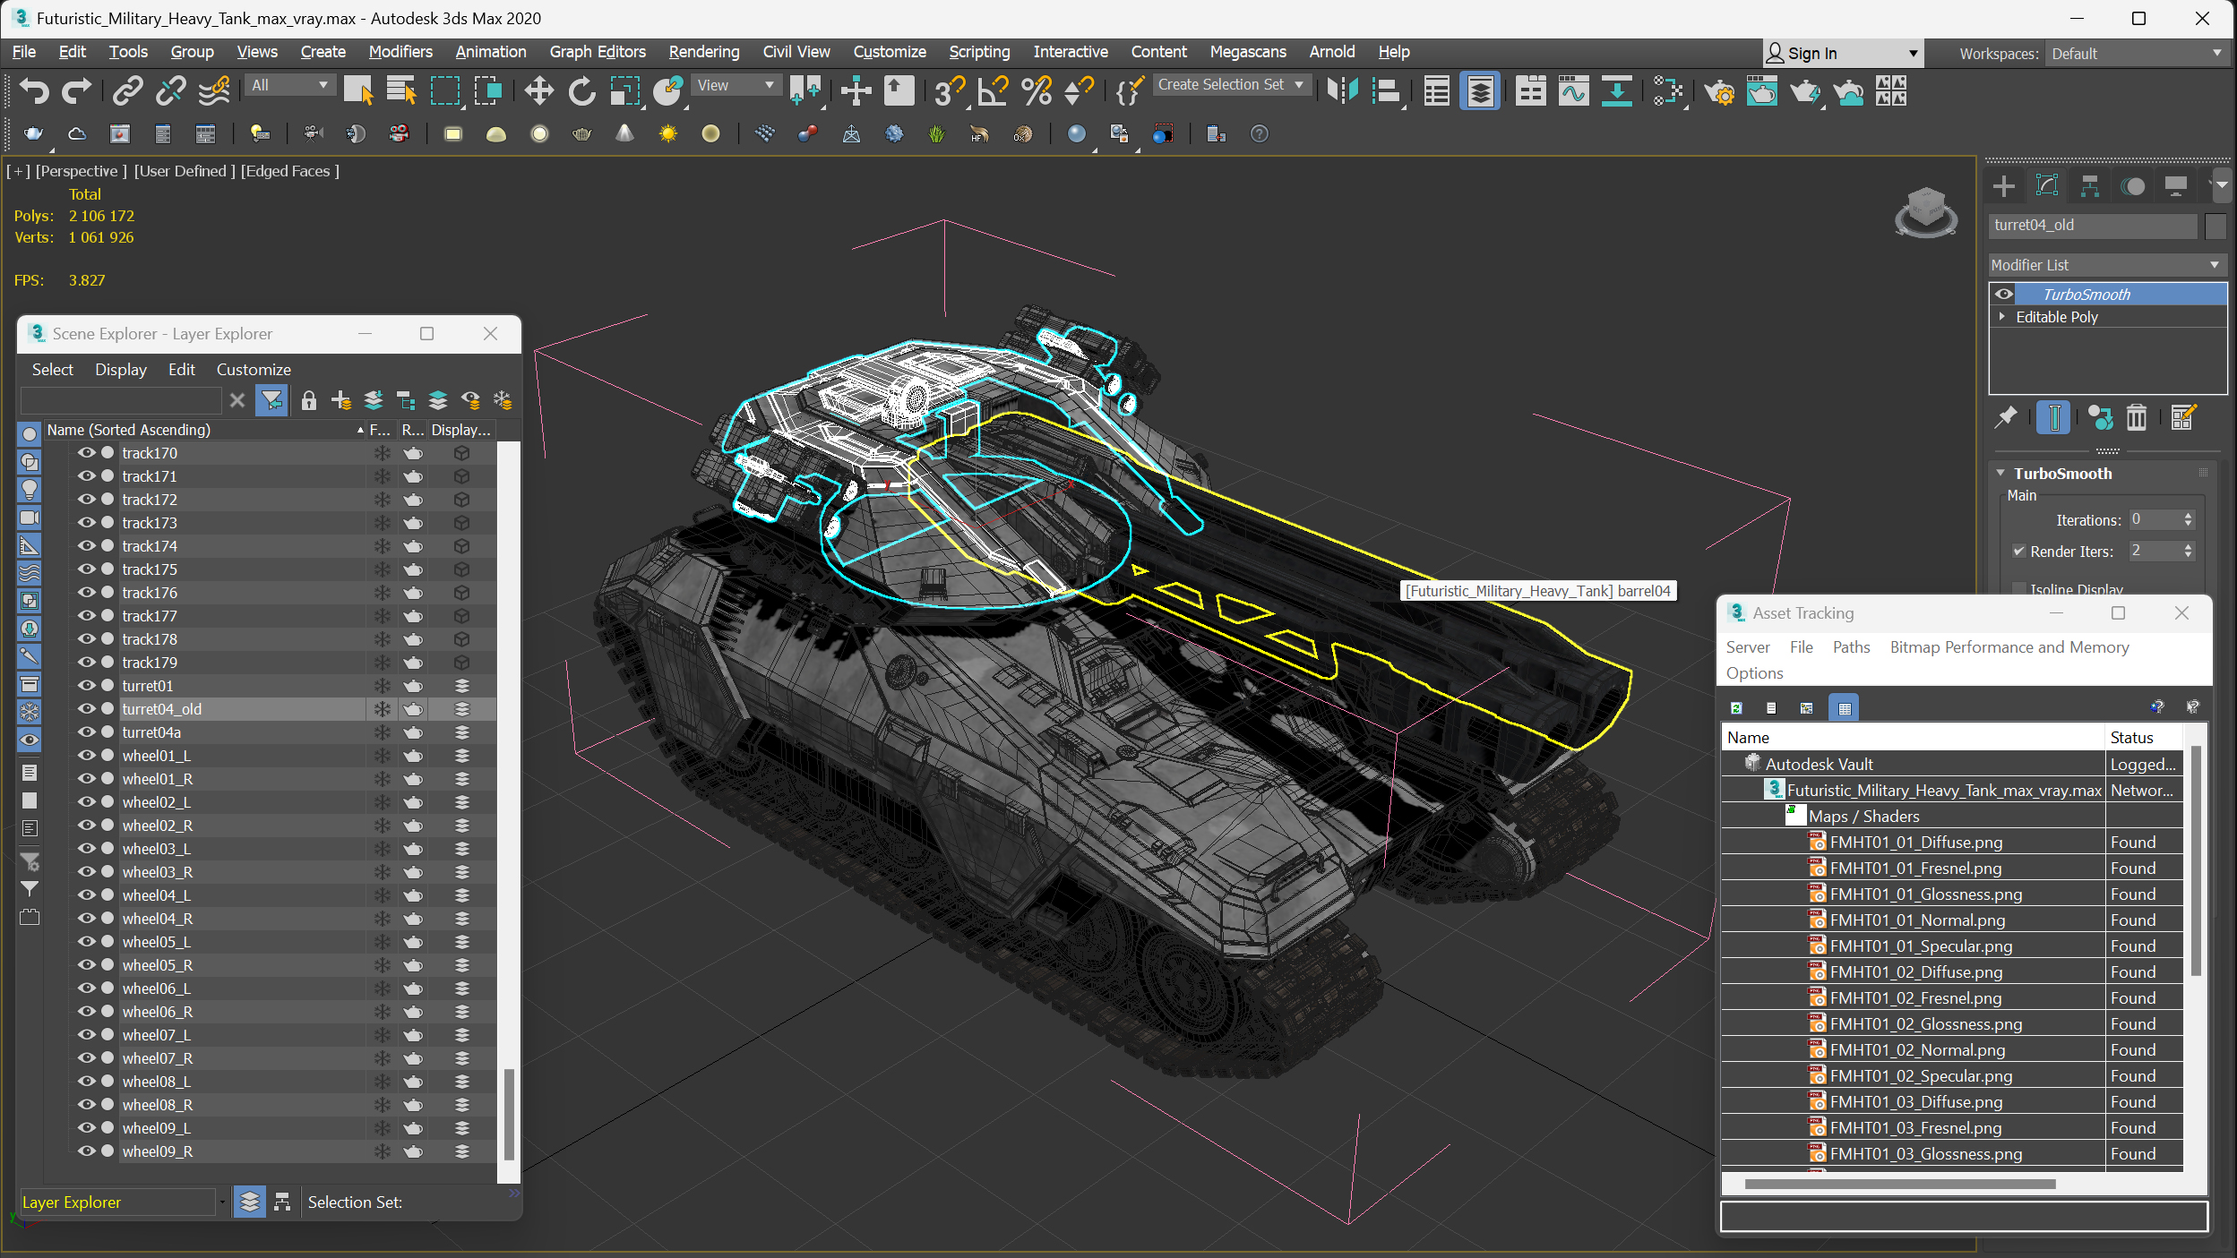
Task: Open the View coordinate system dropdown
Action: [736, 85]
